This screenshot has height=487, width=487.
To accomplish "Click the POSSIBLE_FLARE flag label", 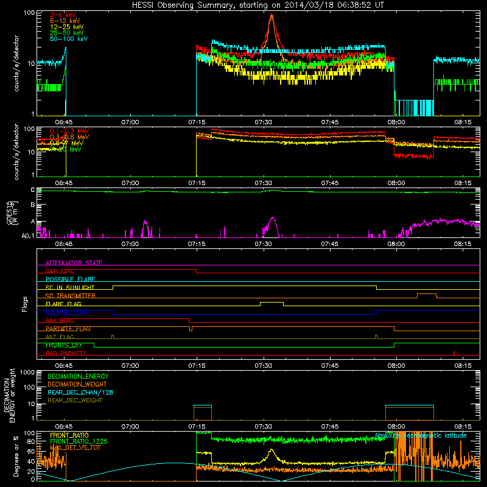I will (70, 279).
